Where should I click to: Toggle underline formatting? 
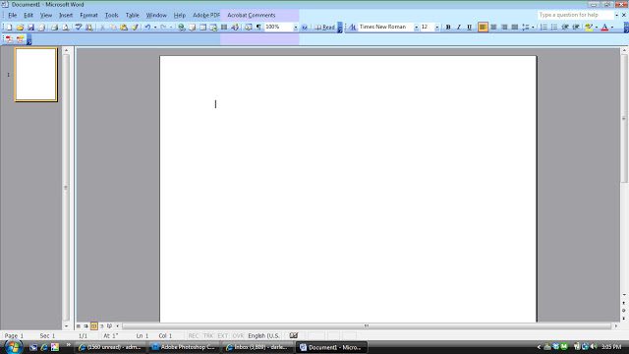(x=469, y=28)
